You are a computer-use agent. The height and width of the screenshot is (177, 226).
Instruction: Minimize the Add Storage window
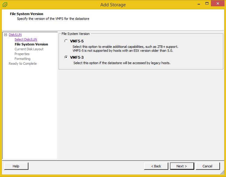click(x=199, y=4)
